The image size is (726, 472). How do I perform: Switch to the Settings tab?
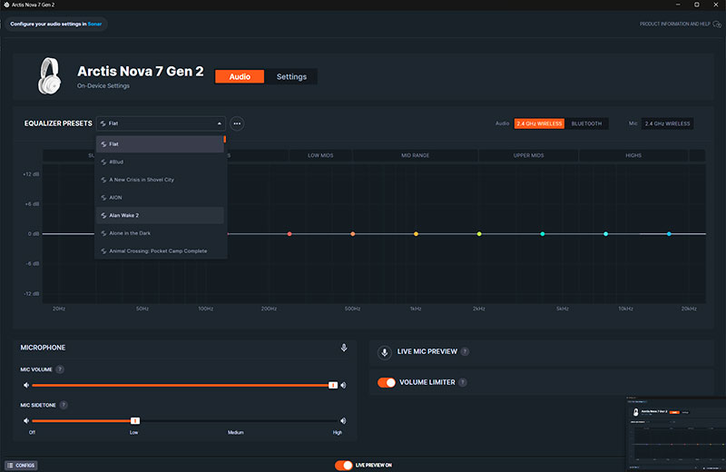(x=291, y=77)
